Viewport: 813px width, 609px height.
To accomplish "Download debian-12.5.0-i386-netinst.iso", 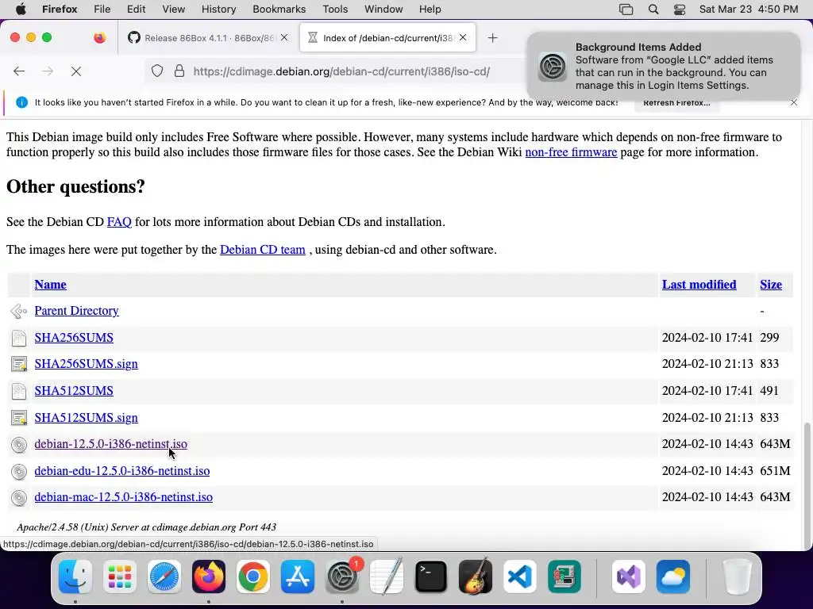I will tap(111, 444).
